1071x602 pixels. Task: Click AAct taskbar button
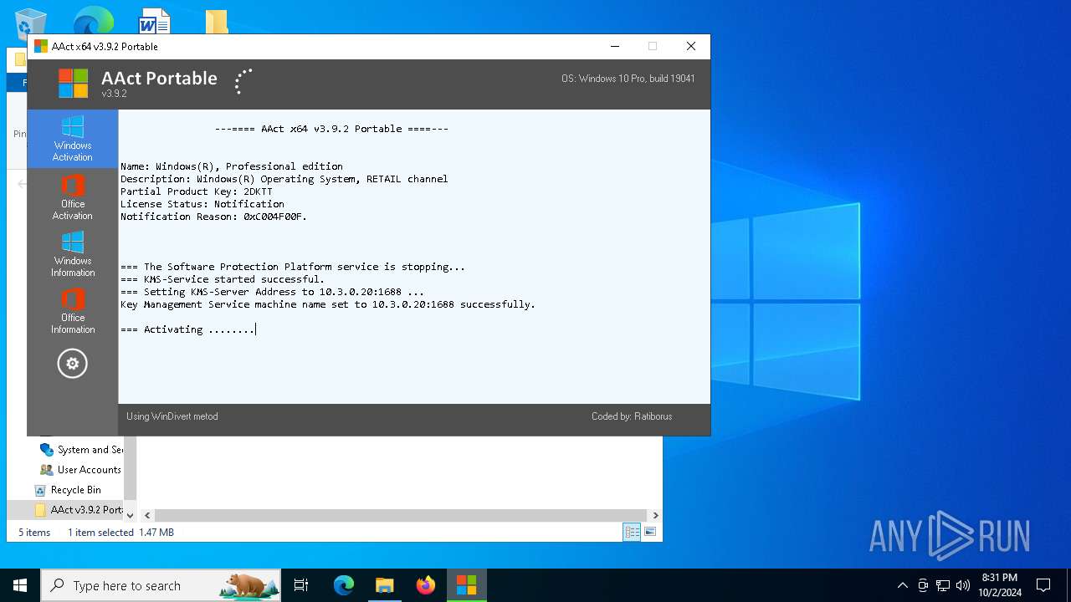[x=467, y=585]
